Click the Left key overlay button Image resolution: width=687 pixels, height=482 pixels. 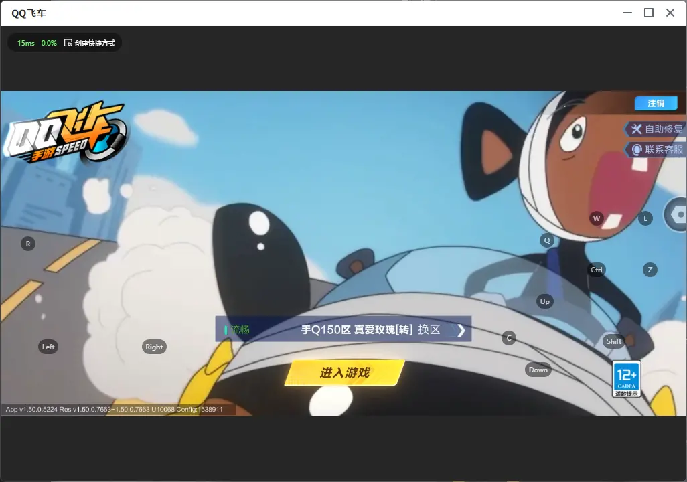pyautogui.click(x=48, y=347)
